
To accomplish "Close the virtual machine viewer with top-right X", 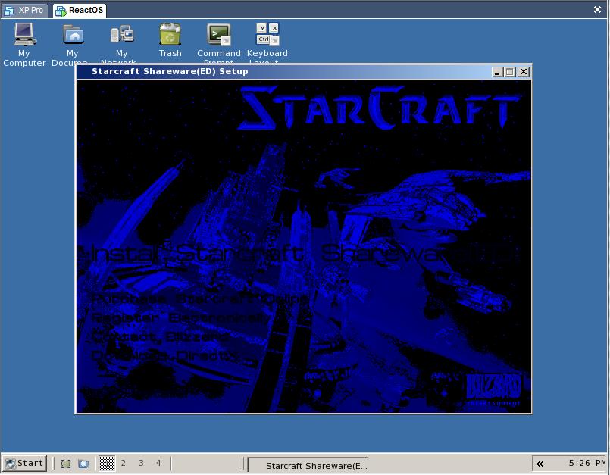I will pos(598,10).
